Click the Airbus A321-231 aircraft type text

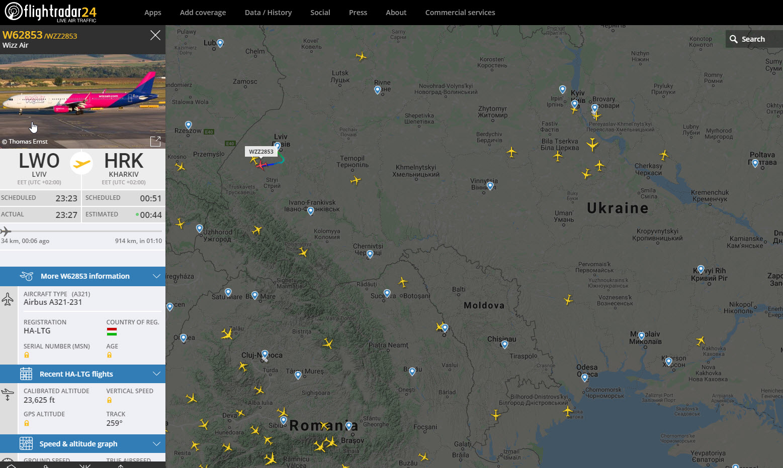53,302
